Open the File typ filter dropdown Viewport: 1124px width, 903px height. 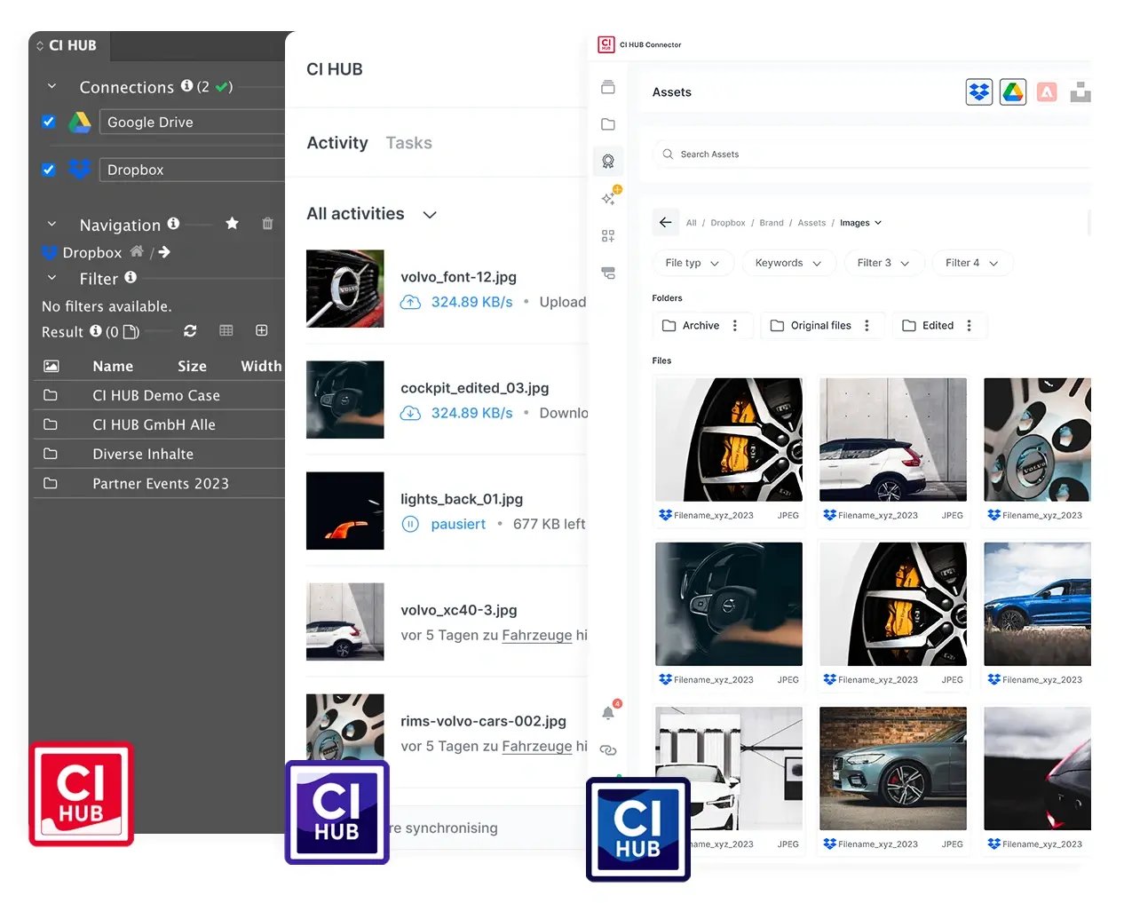tap(693, 263)
